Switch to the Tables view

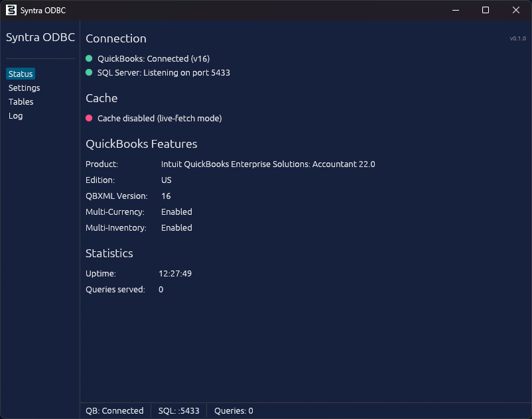point(21,101)
